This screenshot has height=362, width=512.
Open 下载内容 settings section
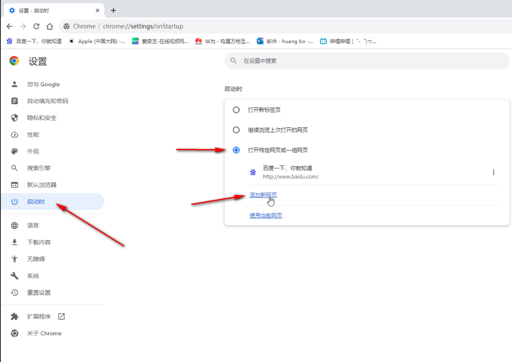52,242
